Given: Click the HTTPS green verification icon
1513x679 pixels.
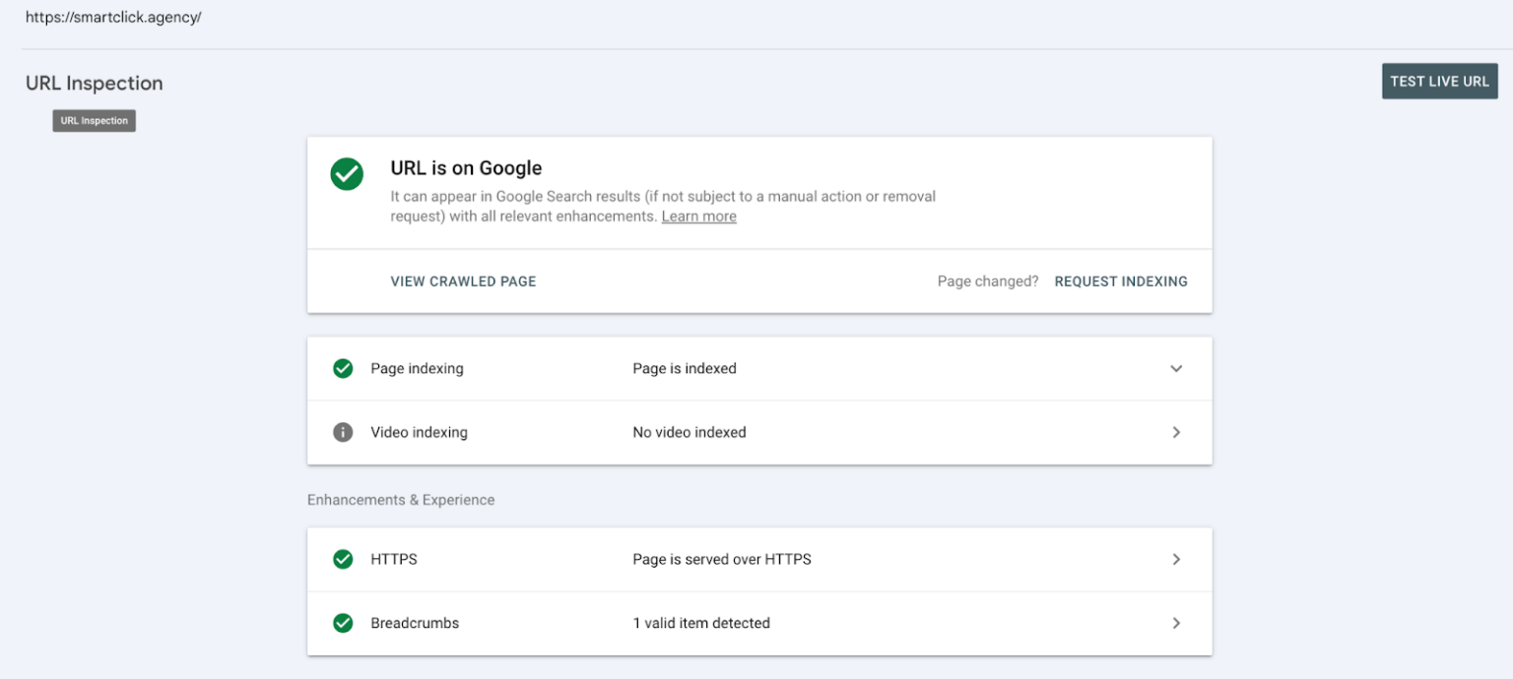Looking at the screenshot, I should [x=343, y=559].
